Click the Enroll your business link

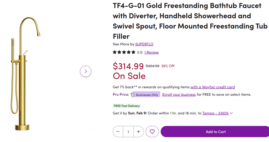[x=179, y=94]
